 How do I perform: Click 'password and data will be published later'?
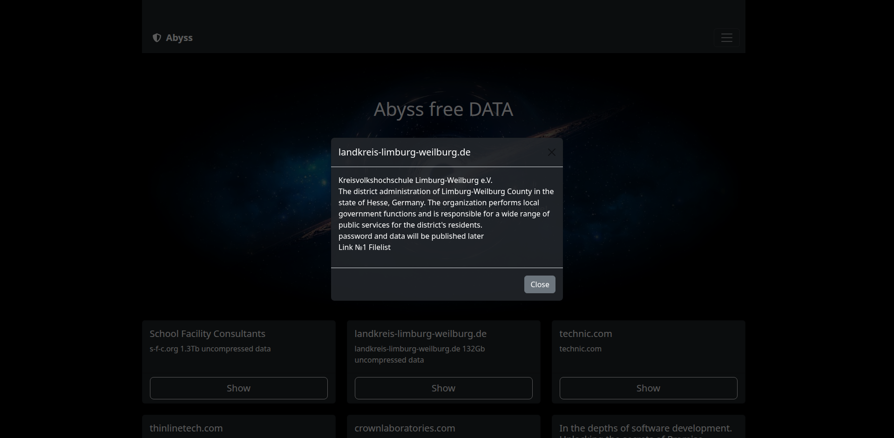pos(411,236)
